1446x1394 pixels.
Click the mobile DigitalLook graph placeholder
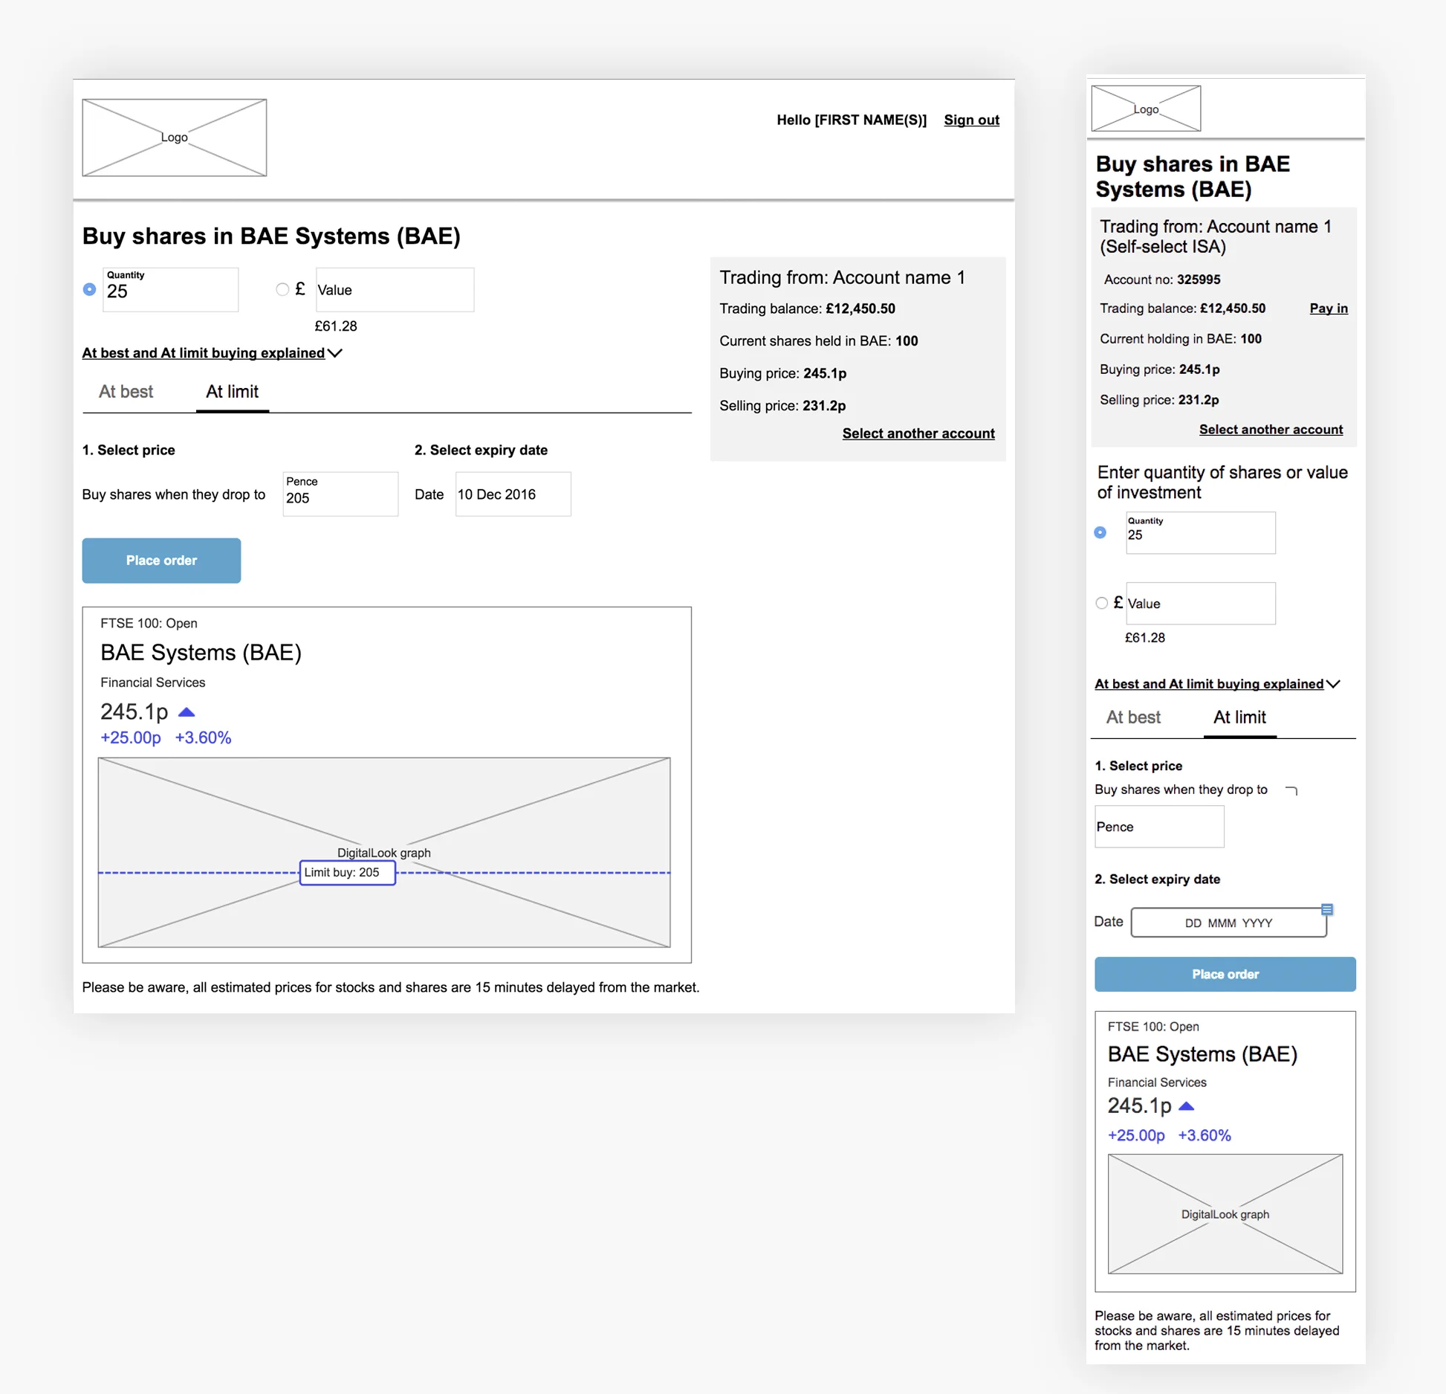pyautogui.click(x=1225, y=1213)
